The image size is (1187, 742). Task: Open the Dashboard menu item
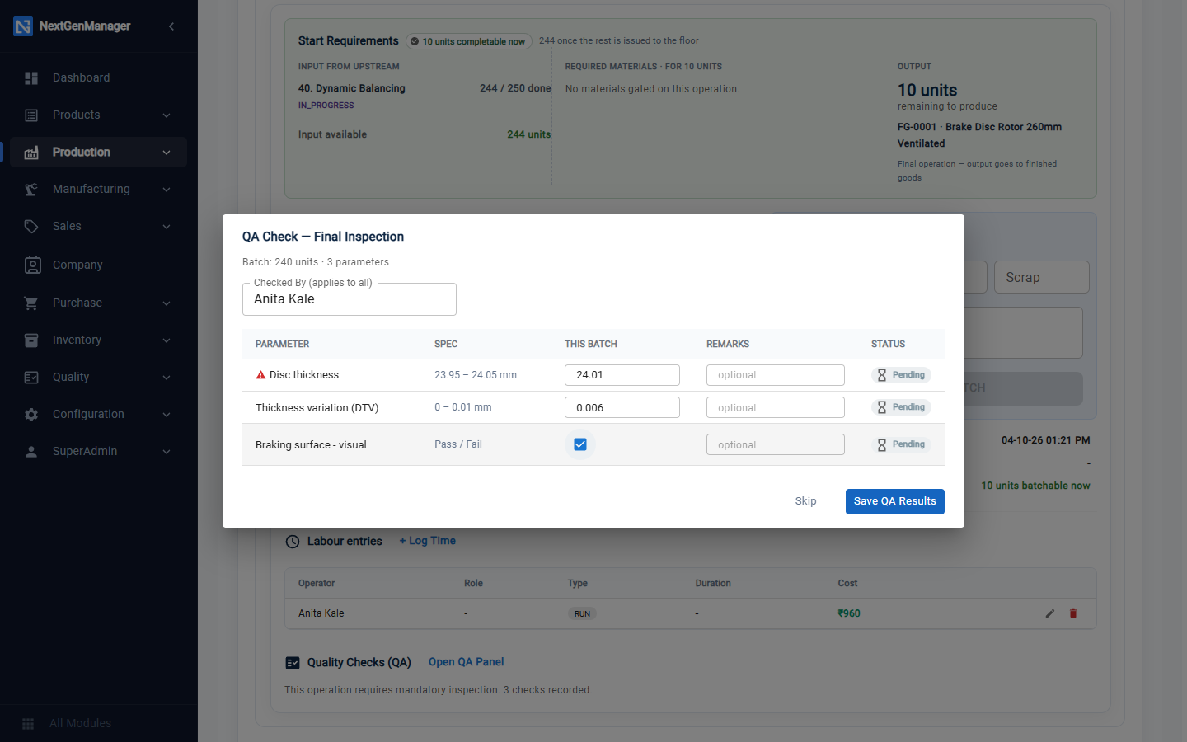[x=99, y=77]
